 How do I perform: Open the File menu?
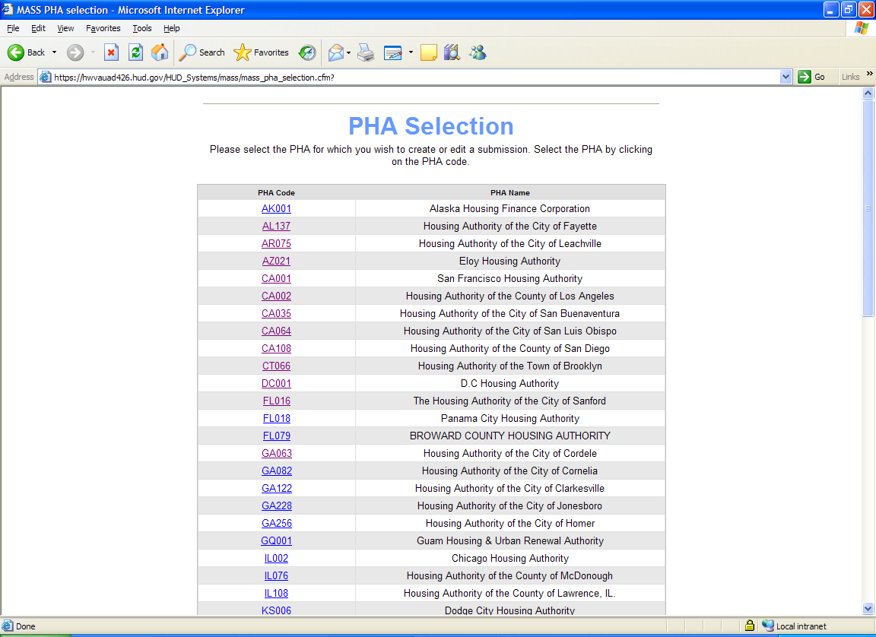point(13,28)
